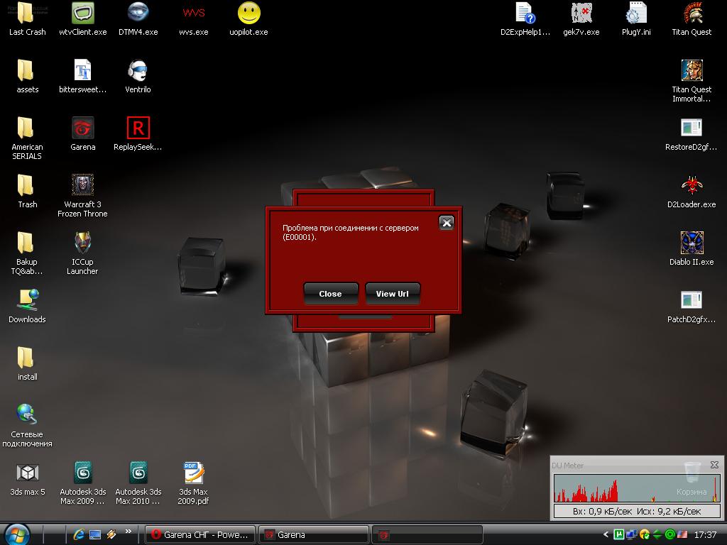727x545 pixels.
Task: Switch to Garena СНГ Opera taskbar window
Action: (199, 535)
